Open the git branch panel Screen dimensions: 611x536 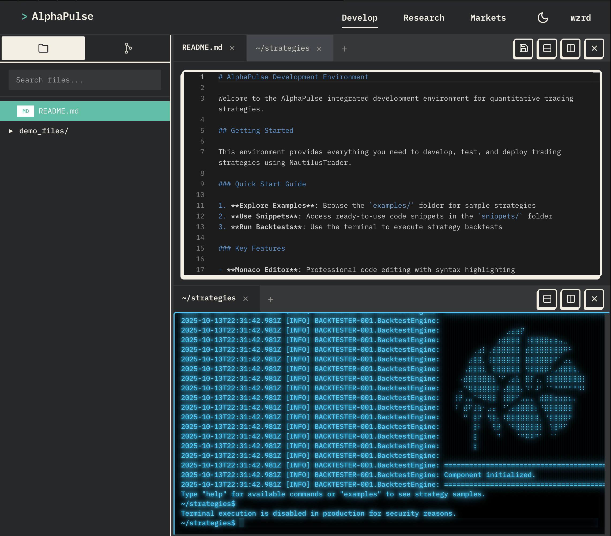click(128, 48)
